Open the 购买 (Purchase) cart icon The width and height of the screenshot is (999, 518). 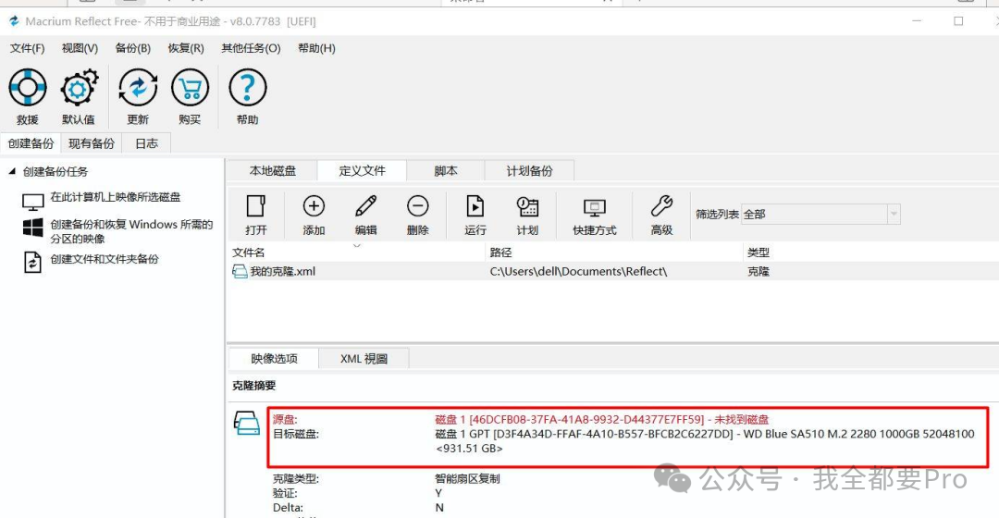(190, 89)
